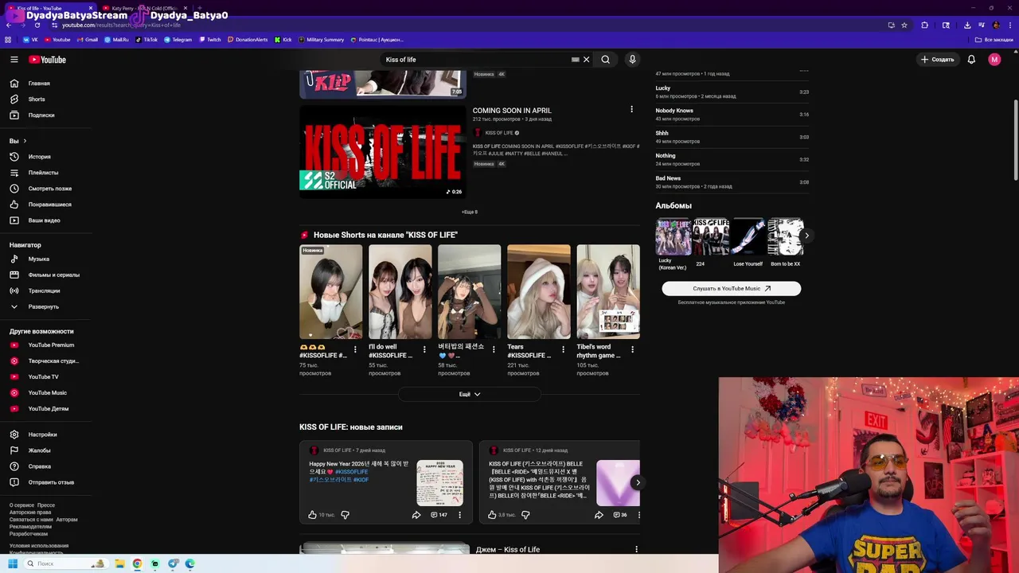Open the YouTube hamburger guide menu
The width and height of the screenshot is (1019, 573).
(x=14, y=60)
